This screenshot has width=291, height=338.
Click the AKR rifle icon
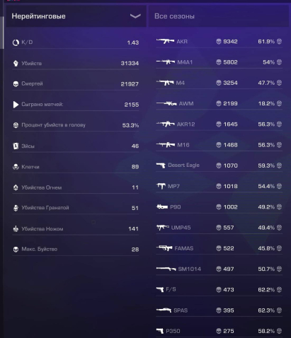pyautogui.click(x=165, y=41)
